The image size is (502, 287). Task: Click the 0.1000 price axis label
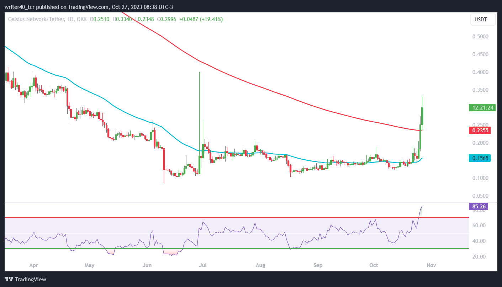pos(480,178)
